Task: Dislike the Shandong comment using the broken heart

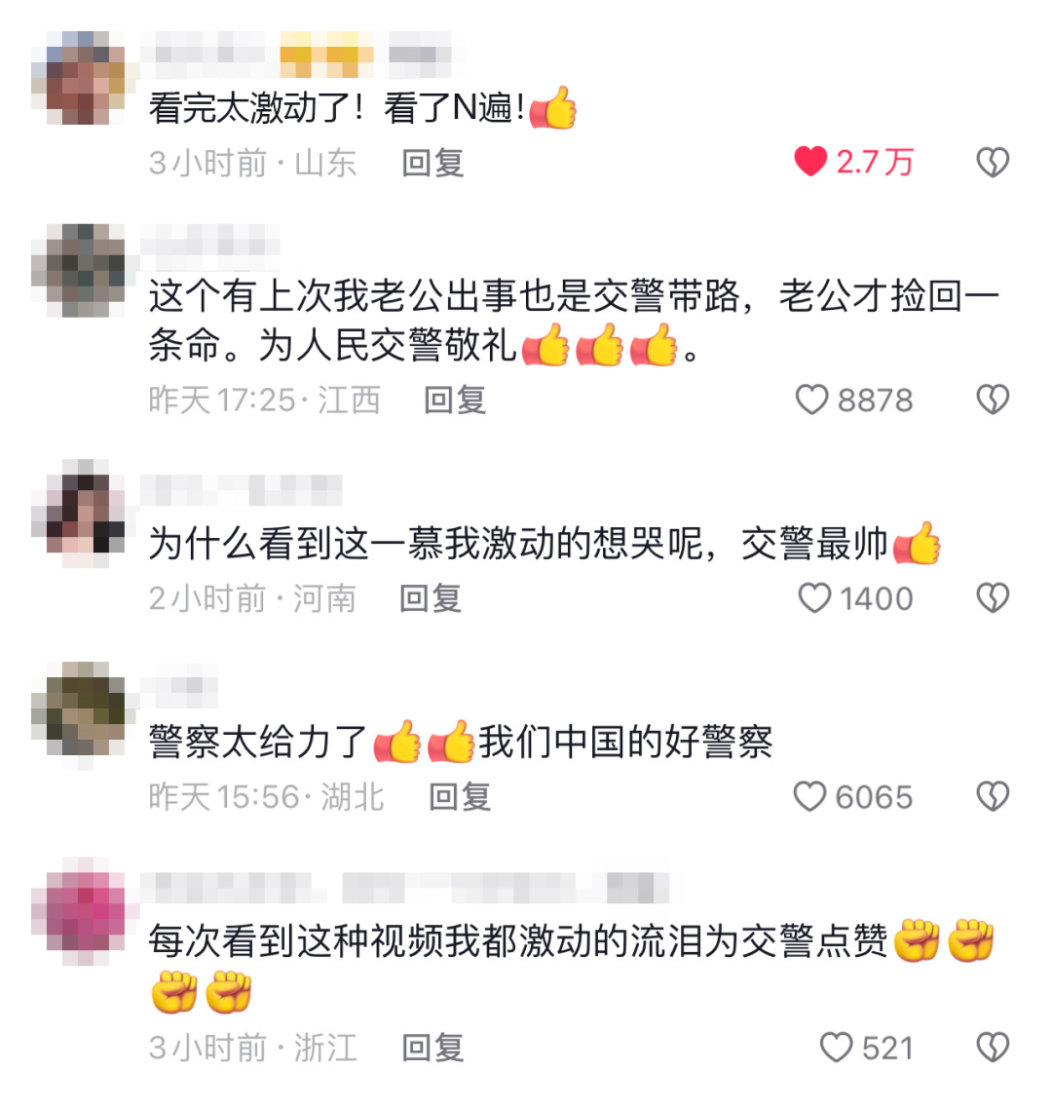Action: coord(993,163)
